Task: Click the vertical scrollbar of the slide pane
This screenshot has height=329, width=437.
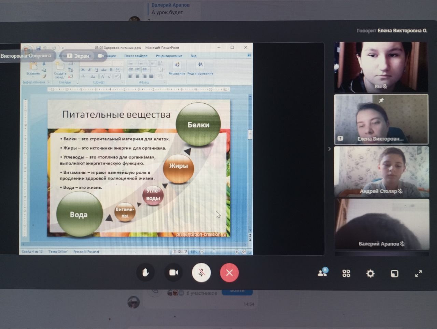Action: tap(250, 164)
